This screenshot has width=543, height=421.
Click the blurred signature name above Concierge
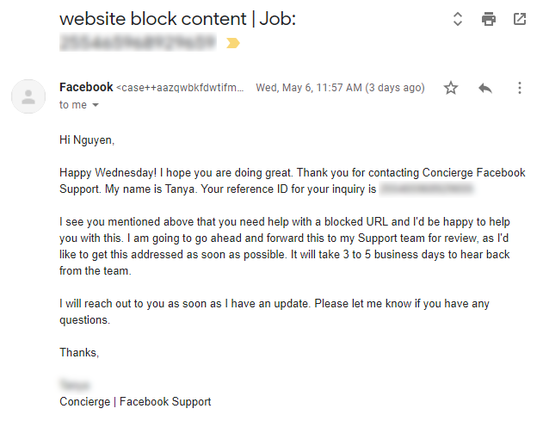pos(75,386)
